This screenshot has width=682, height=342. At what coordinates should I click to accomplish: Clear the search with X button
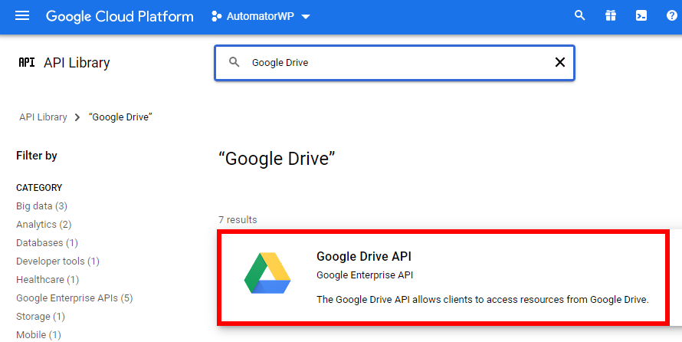(560, 62)
